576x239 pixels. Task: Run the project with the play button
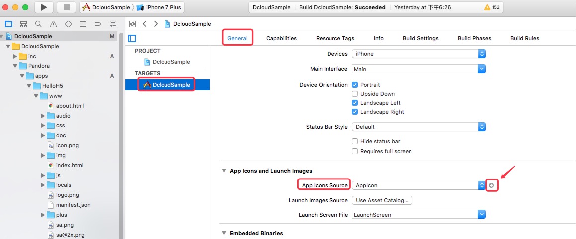pos(44,7)
